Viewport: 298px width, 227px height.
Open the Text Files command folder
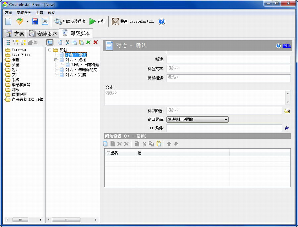pyautogui.click(x=18, y=55)
